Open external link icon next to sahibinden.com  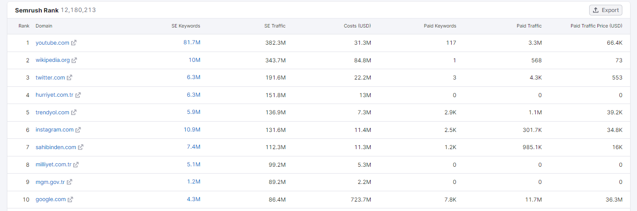coord(81,147)
